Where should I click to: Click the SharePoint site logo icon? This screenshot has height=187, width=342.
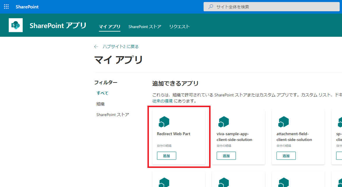(x=16, y=25)
